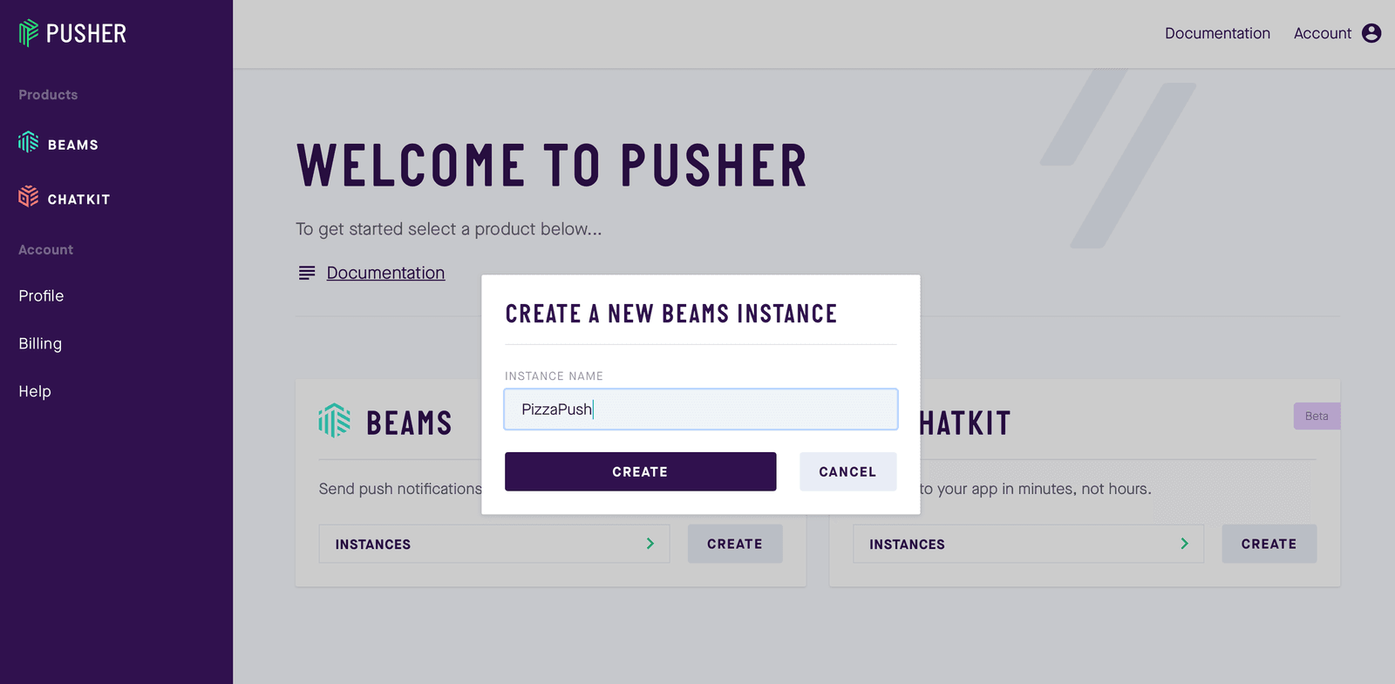This screenshot has width=1395, height=684.
Task: Click the Documentation lines icon
Action: pos(307,274)
